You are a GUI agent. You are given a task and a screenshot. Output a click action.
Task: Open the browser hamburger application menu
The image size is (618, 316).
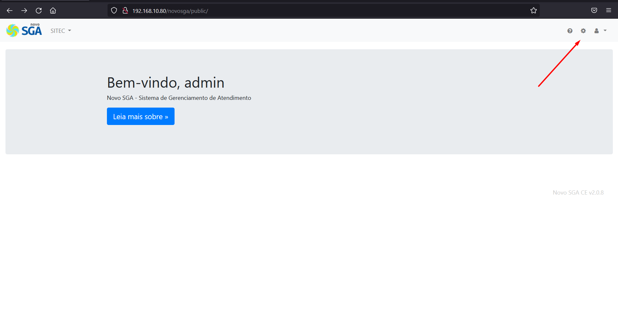tap(608, 11)
